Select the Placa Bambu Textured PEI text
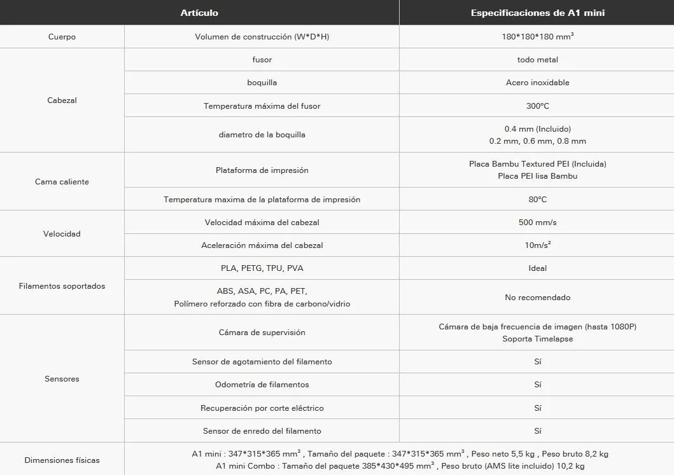 pyautogui.click(x=537, y=164)
